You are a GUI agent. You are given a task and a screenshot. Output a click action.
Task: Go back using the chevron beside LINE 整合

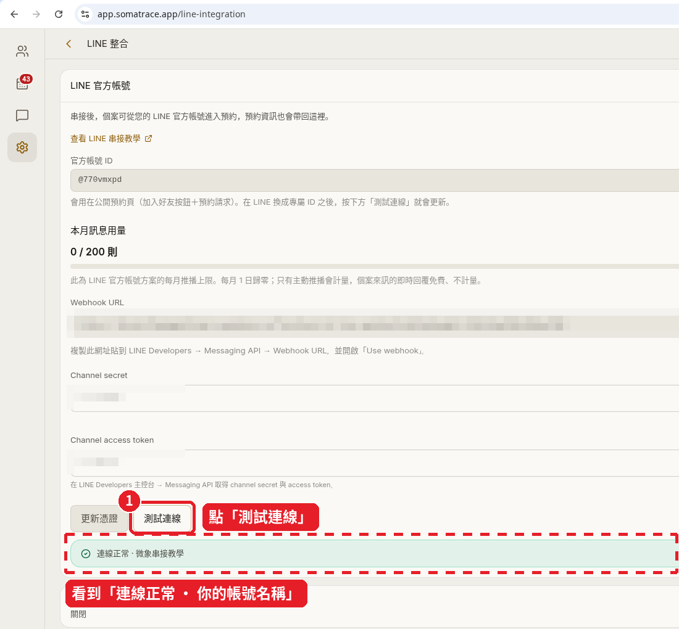tap(69, 44)
